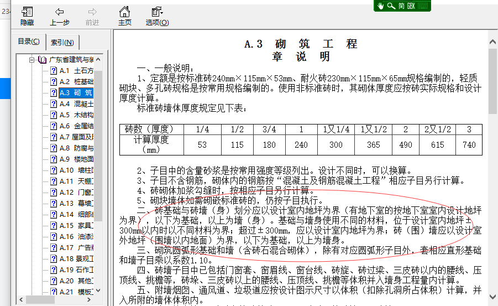Click tree panel scroll right arrow
This screenshot has width=498, height=306.
click(89, 300)
